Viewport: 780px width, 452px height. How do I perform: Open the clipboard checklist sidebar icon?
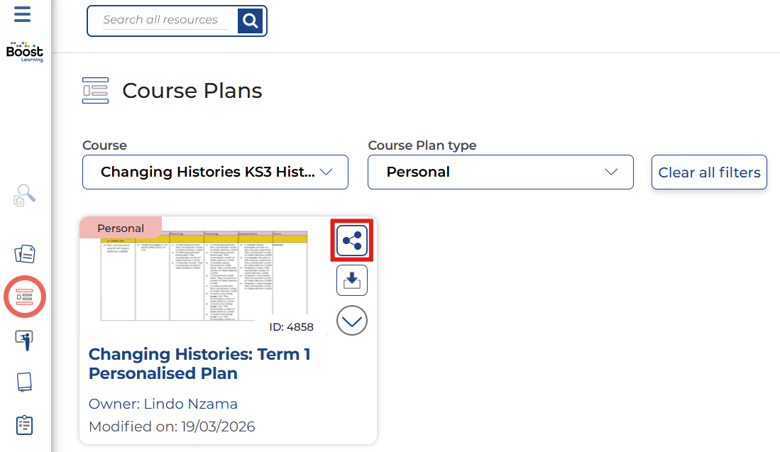(25, 425)
